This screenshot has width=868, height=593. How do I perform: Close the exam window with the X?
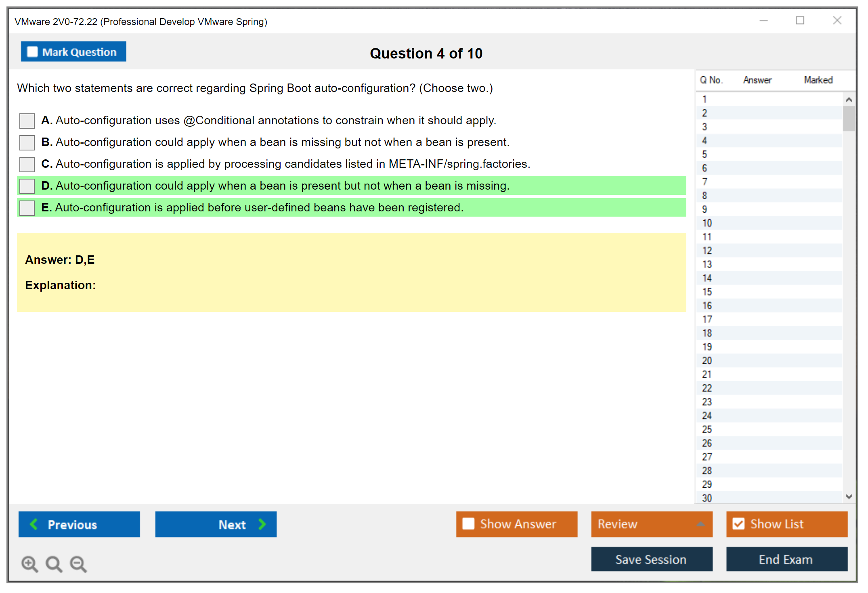tap(837, 21)
